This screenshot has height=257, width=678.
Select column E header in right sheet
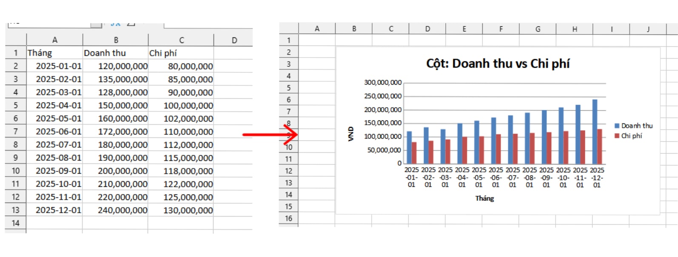(x=464, y=29)
